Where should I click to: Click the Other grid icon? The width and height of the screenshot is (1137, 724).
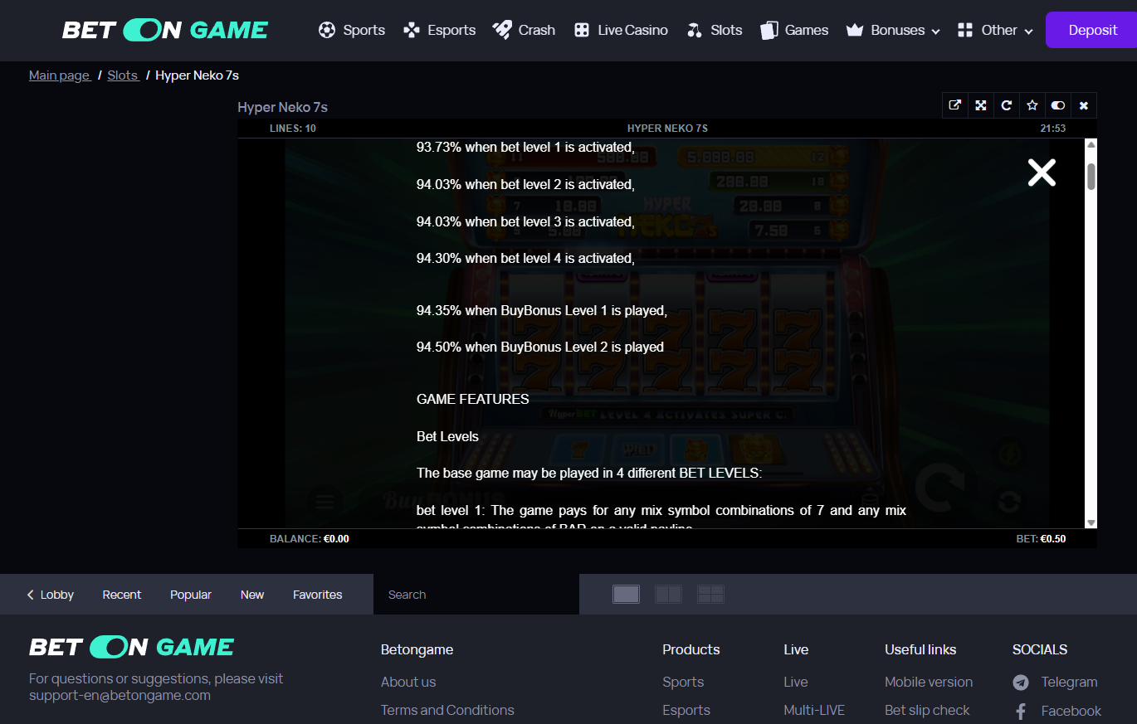click(x=964, y=30)
